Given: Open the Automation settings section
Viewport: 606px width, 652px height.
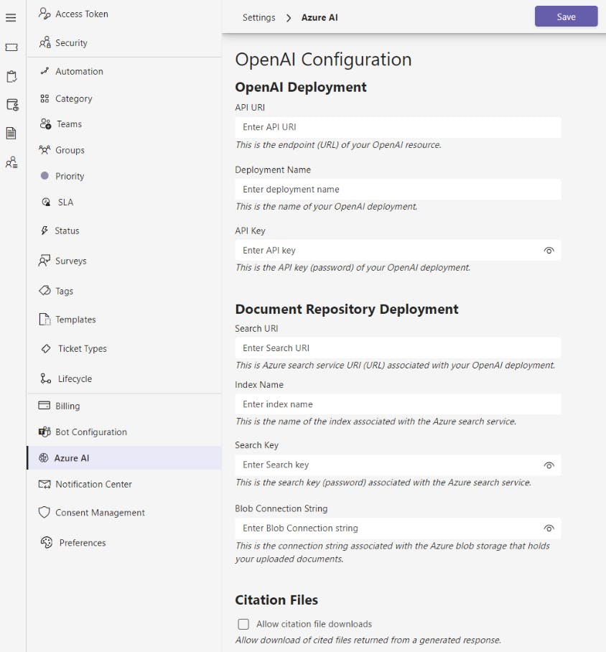Looking at the screenshot, I should 79,71.
